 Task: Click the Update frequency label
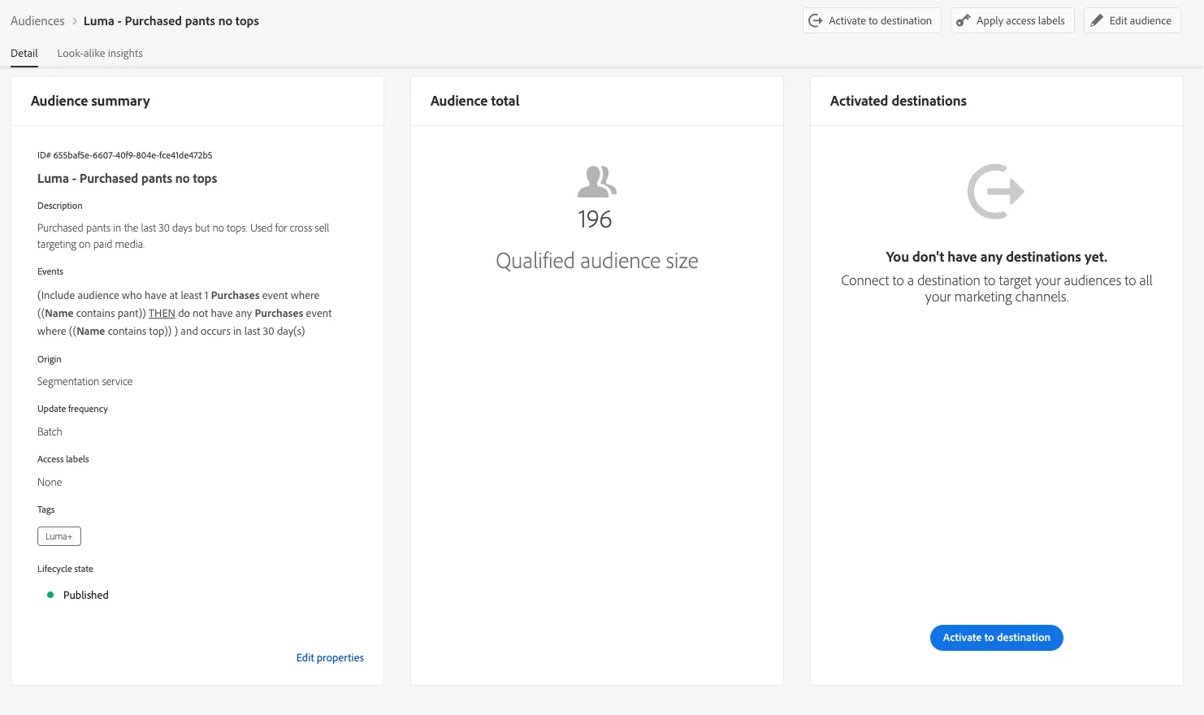[x=72, y=409]
